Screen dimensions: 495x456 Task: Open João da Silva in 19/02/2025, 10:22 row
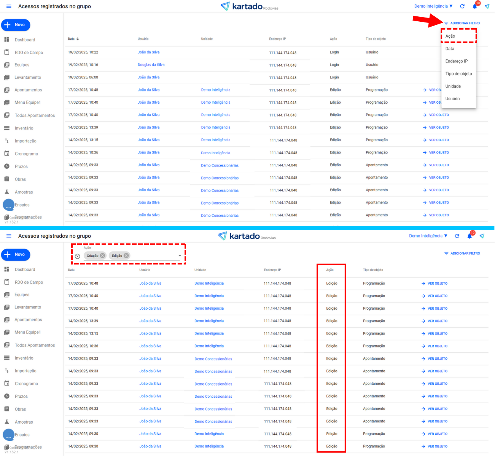click(x=148, y=52)
